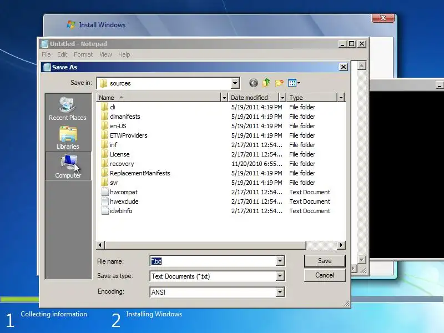Open Recent Places in the sidebar
Screen dimensions: 444x333
point(68,108)
